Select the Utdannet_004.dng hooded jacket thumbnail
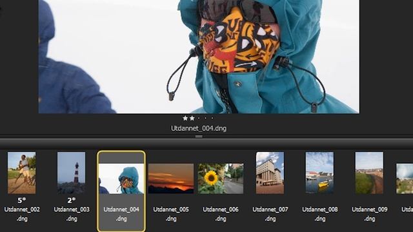This screenshot has height=232, width=413. point(121,179)
